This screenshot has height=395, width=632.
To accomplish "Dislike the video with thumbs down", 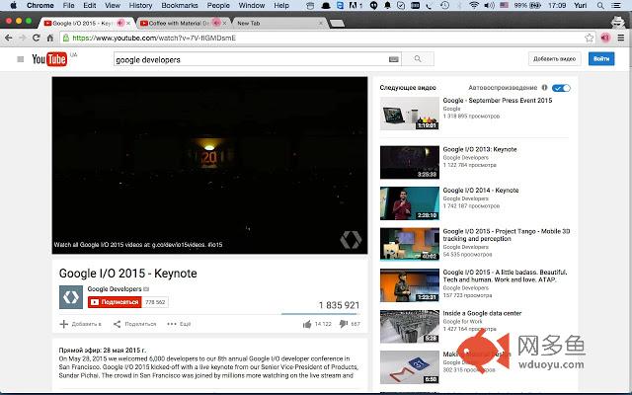I will point(344,324).
